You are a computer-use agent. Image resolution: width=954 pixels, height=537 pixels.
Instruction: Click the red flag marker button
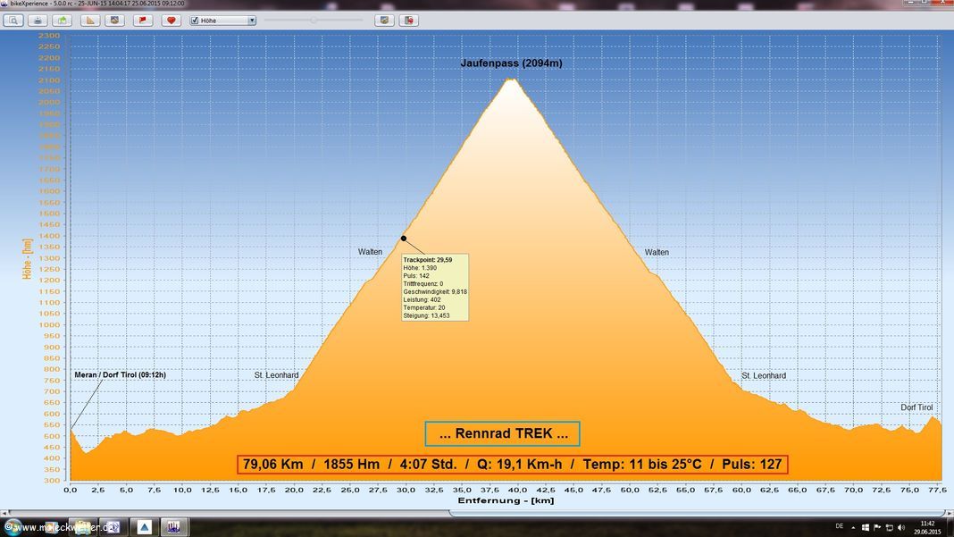[x=143, y=20]
